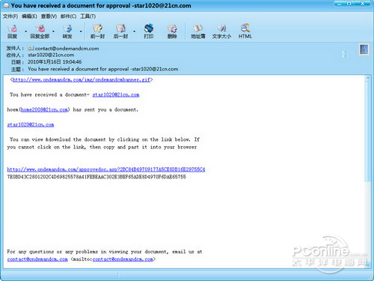The height and width of the screenshot is (281, 374).
Task: Click the 回复全部 (Reply All) icon
Action: coord(40,31)
